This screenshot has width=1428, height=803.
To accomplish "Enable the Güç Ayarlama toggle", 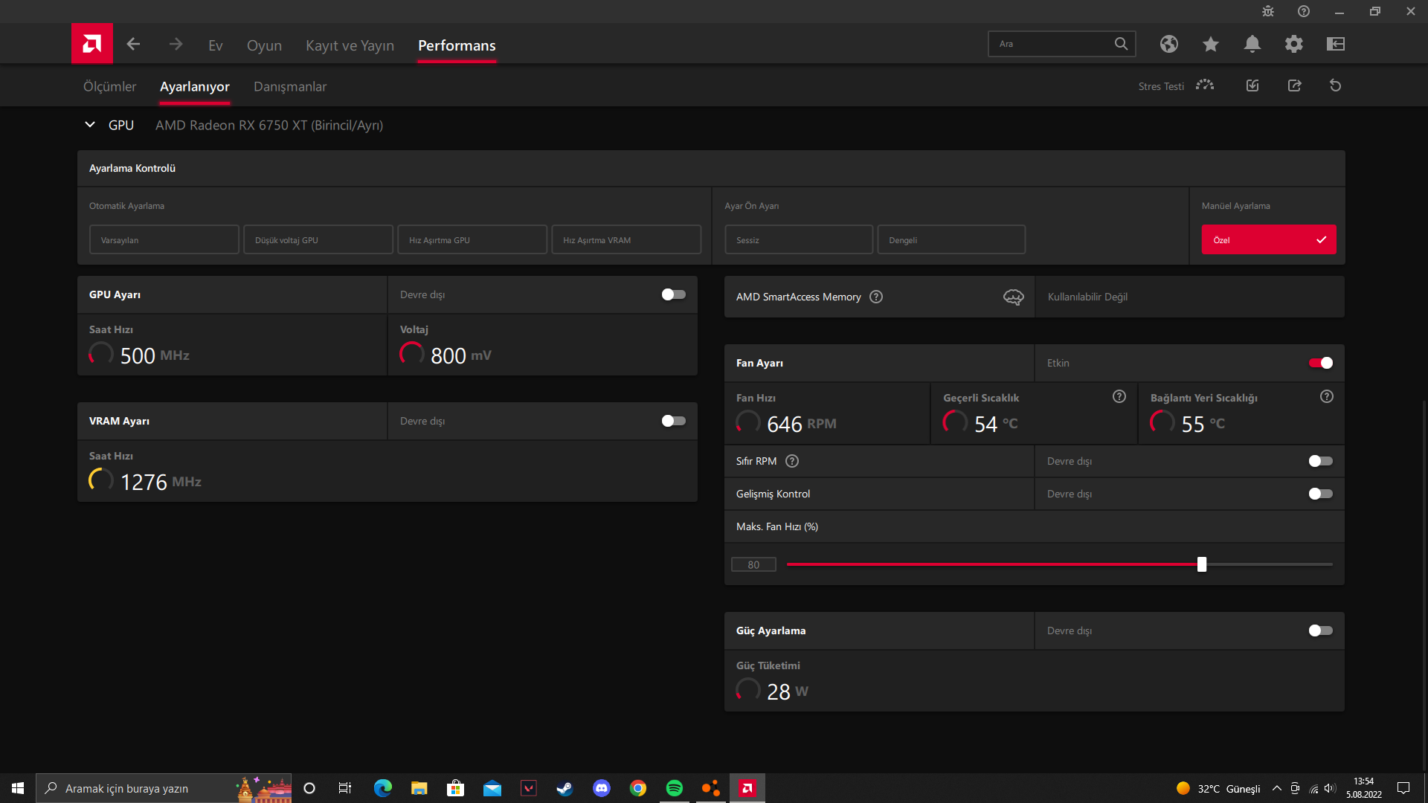I will pos(1321,631).
